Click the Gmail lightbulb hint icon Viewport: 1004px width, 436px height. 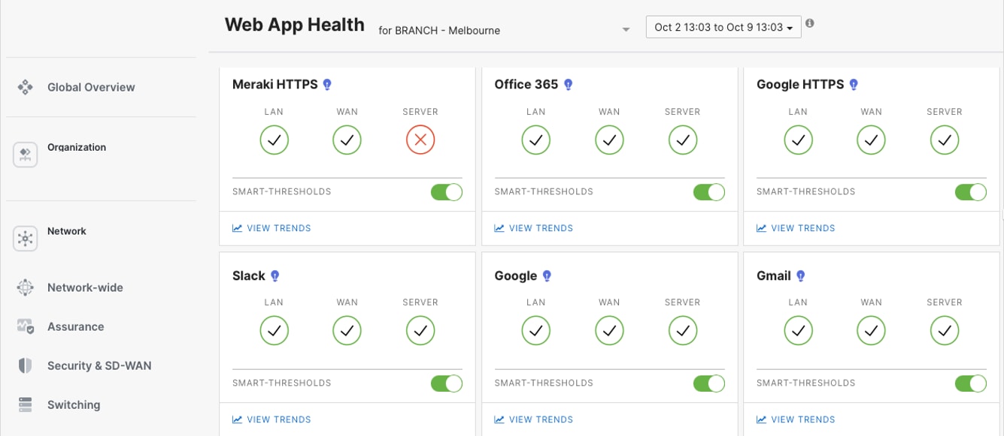click(x=801, y=276)
